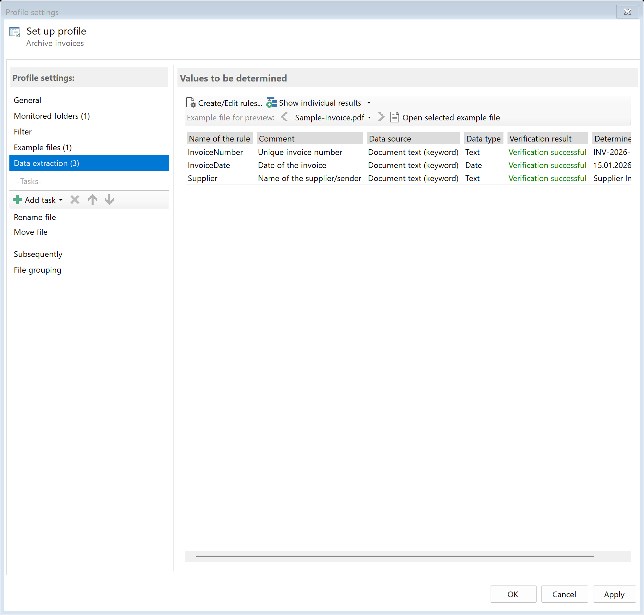
Task: Click the left chevron for previous example file
Action: (x=284, y=117)
